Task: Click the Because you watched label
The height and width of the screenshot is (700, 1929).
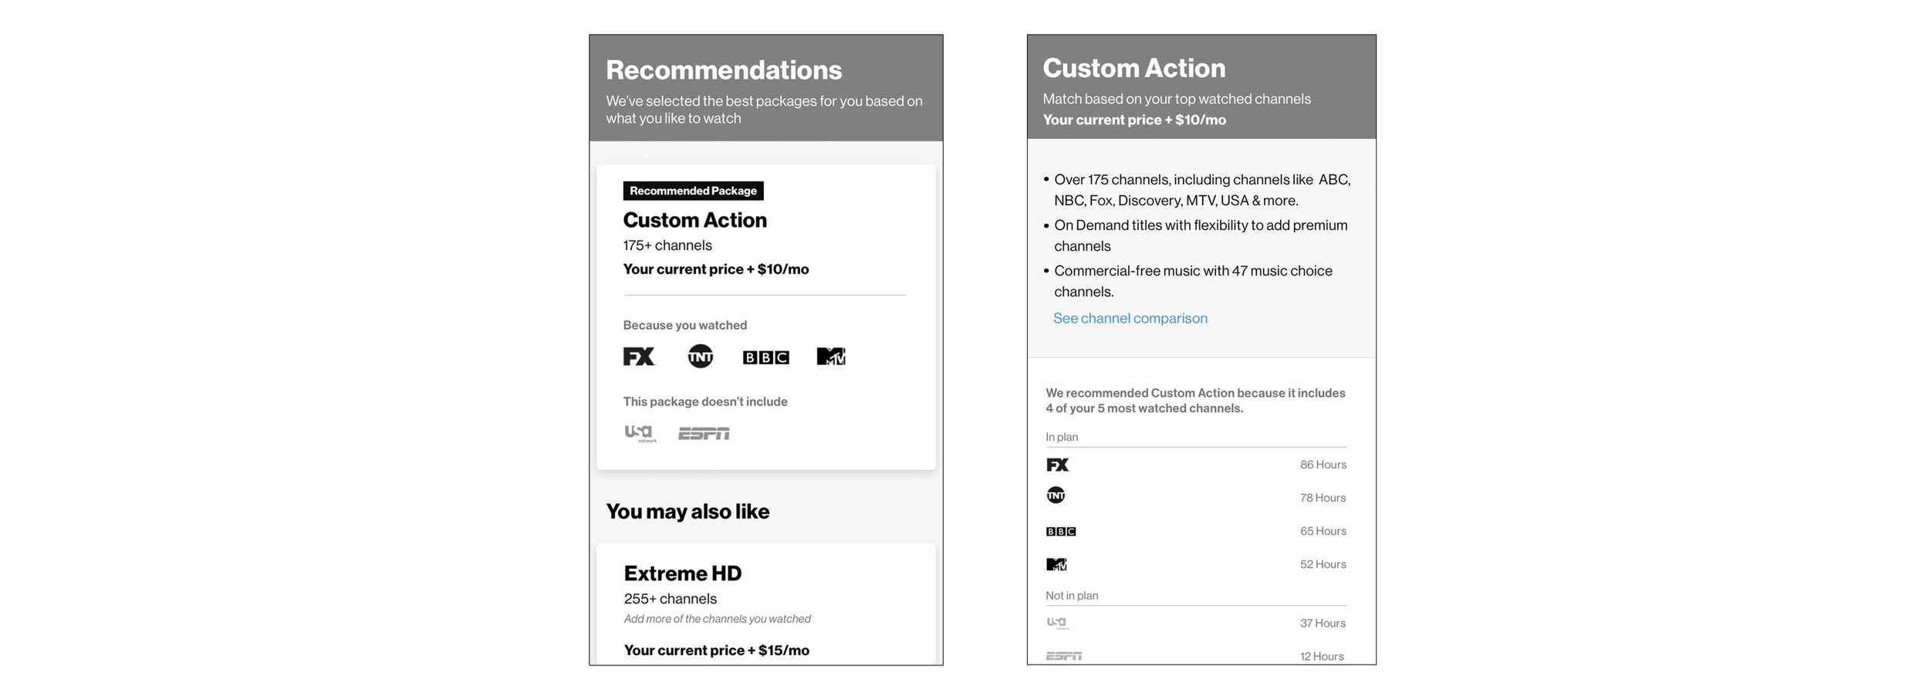Action: (x=685, y=325)
